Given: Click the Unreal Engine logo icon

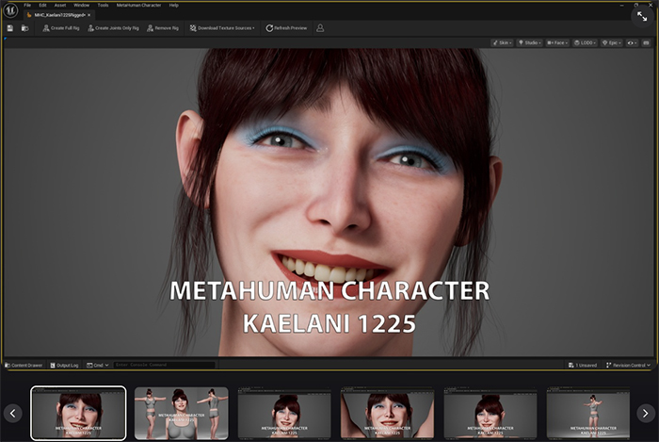Looking at the screenshot, I should [10, 10].
